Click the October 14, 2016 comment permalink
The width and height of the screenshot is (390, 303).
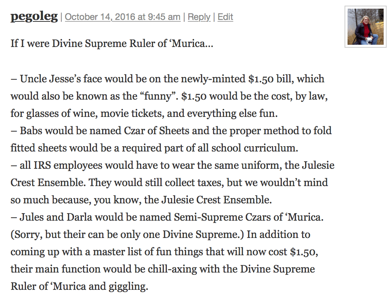tap(122, 17)
